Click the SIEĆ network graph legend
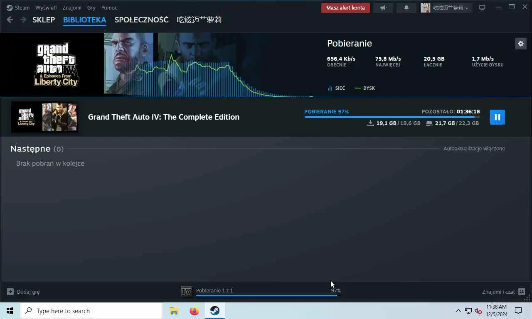Viewport: 532px width, 319px height. coord(336,88)
